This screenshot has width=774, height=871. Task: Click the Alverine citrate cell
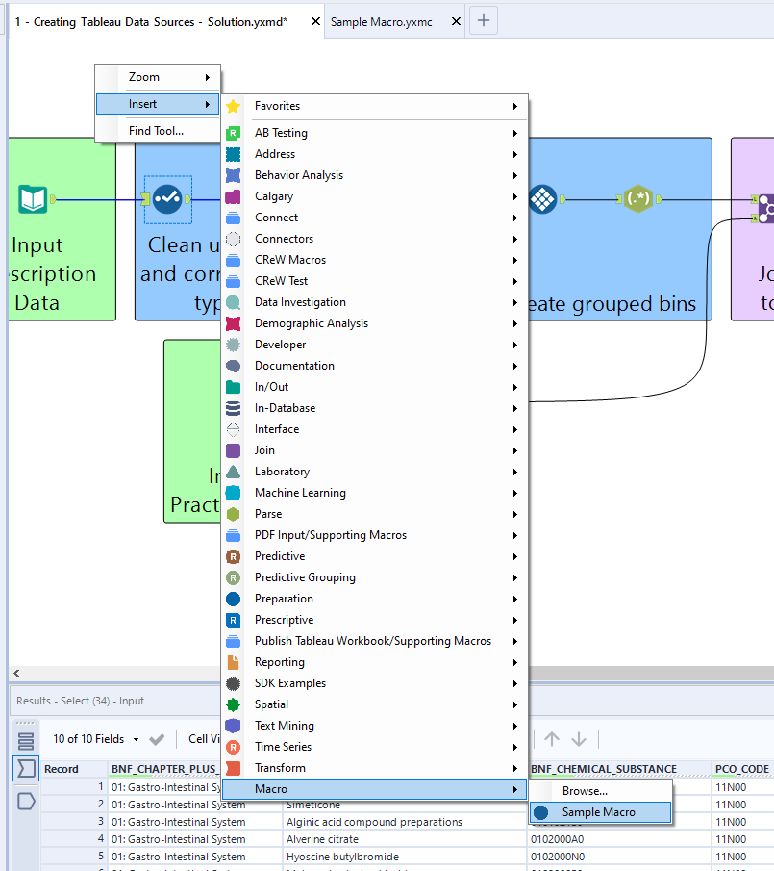click(x=405, y=839)
